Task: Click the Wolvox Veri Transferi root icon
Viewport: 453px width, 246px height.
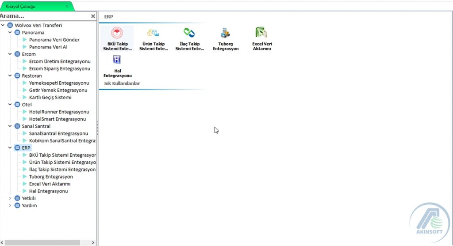Action: pyautogui.click(x=10, y=25)
